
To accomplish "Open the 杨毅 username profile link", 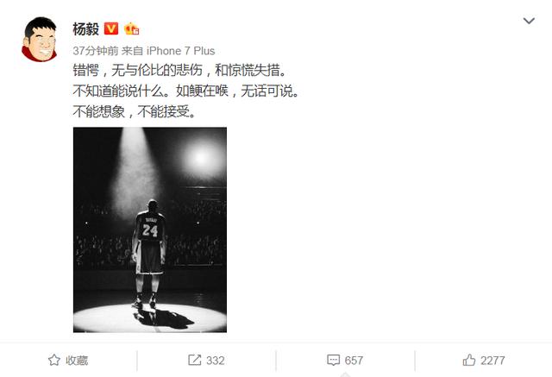I will [x=85, y=28].
